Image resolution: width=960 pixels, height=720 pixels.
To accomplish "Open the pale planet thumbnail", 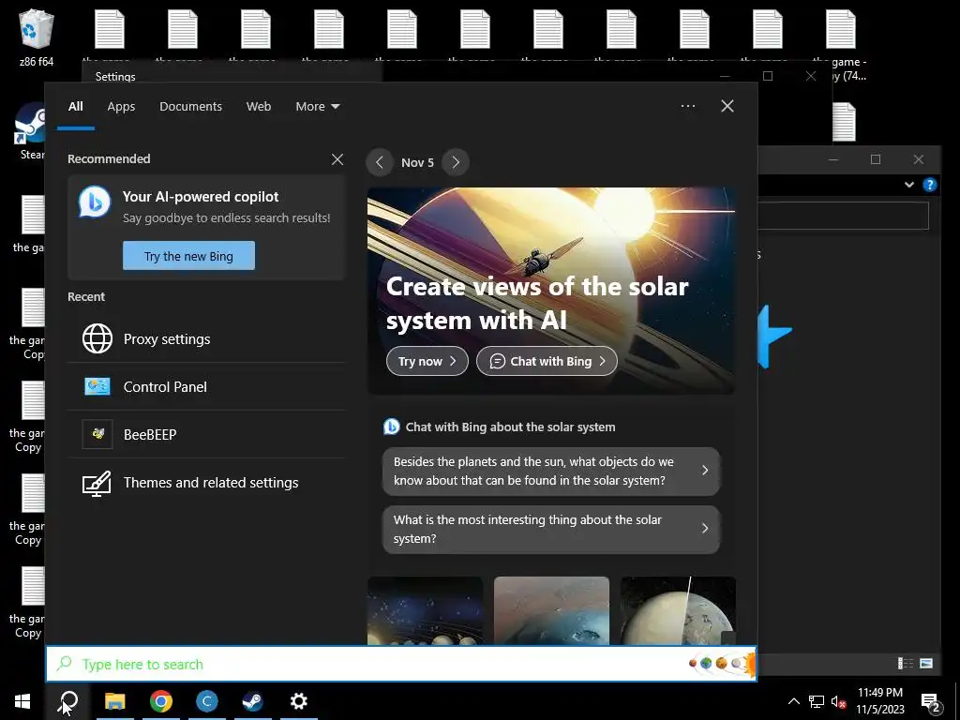I will pos(678,610).
